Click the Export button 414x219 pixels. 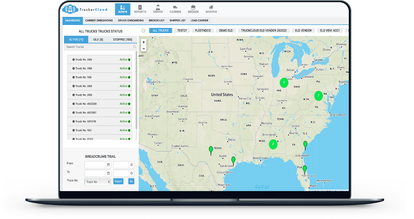118,181
